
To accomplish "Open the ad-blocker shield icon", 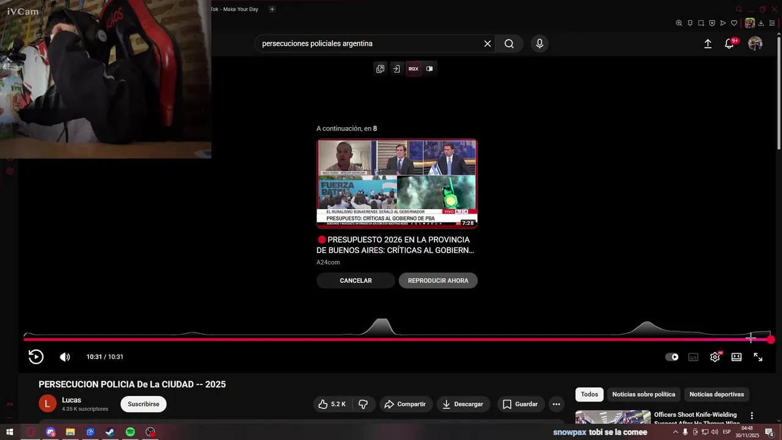I will point(712,23).
